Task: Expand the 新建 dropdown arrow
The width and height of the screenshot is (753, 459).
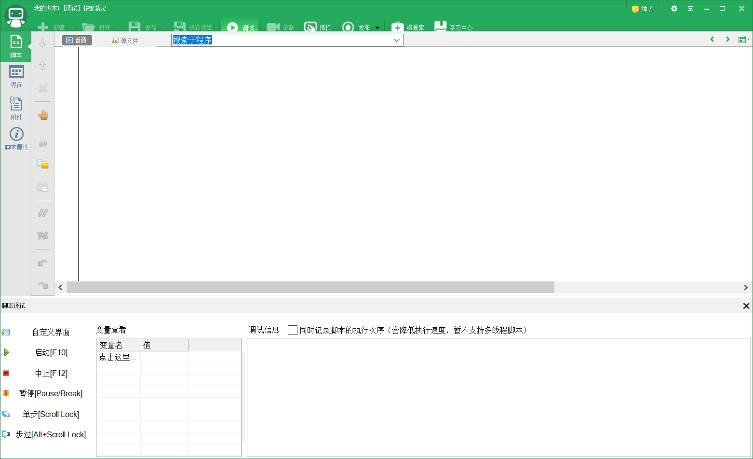Action: [72, 28]
